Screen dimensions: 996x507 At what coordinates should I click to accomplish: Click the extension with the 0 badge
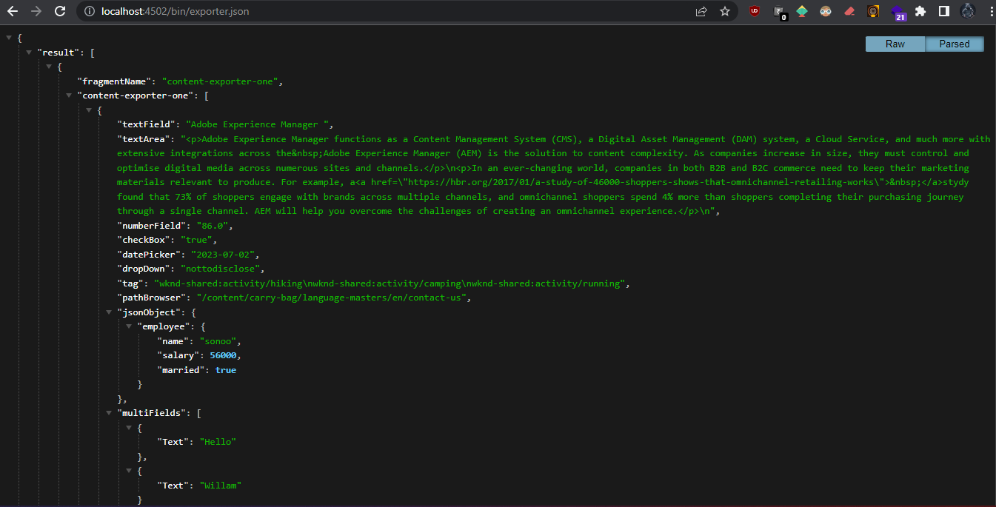tap(778, 11)
